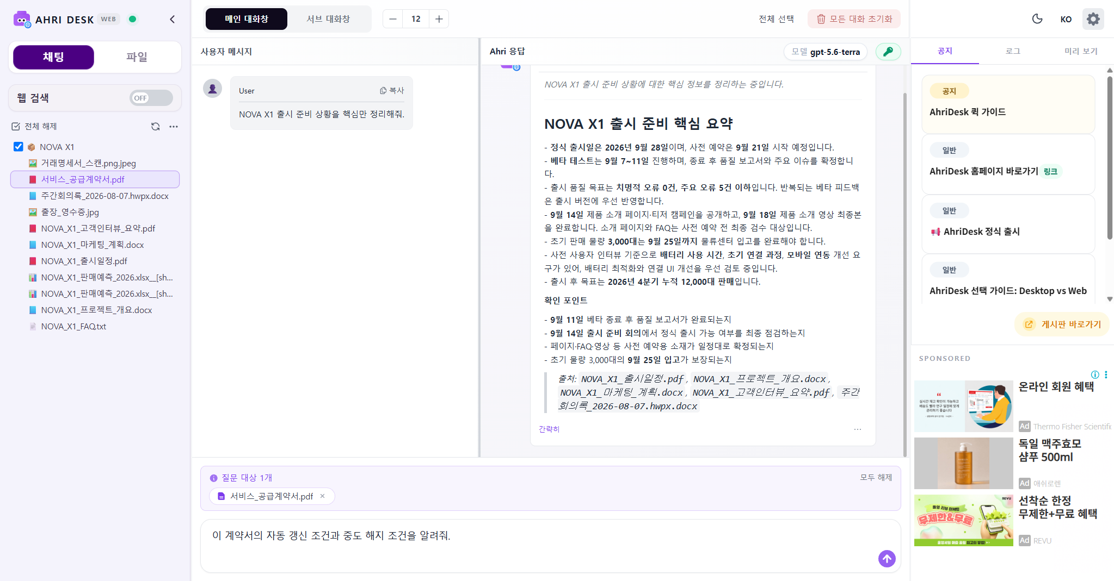Click the NOVA X1 package icon
Screen dimensions: 1114x581
(x=32, y=147)
